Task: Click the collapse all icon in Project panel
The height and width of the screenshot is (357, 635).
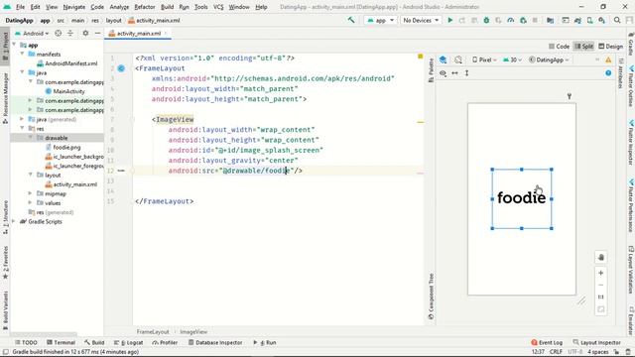Action: click(x=70, y=33)
